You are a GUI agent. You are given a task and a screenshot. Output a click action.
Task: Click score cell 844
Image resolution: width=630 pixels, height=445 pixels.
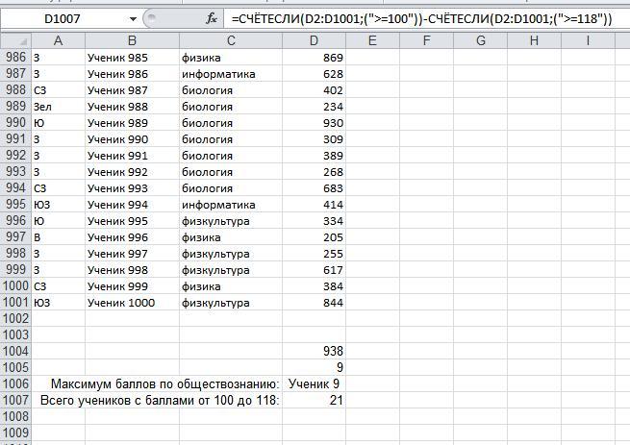pyautogui.click(x=314, y=303)
